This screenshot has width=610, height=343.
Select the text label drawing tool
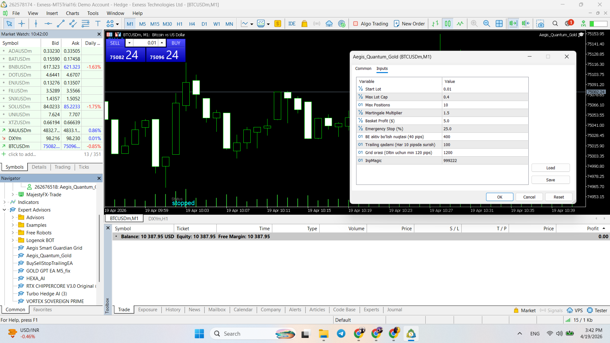[98, 24]
